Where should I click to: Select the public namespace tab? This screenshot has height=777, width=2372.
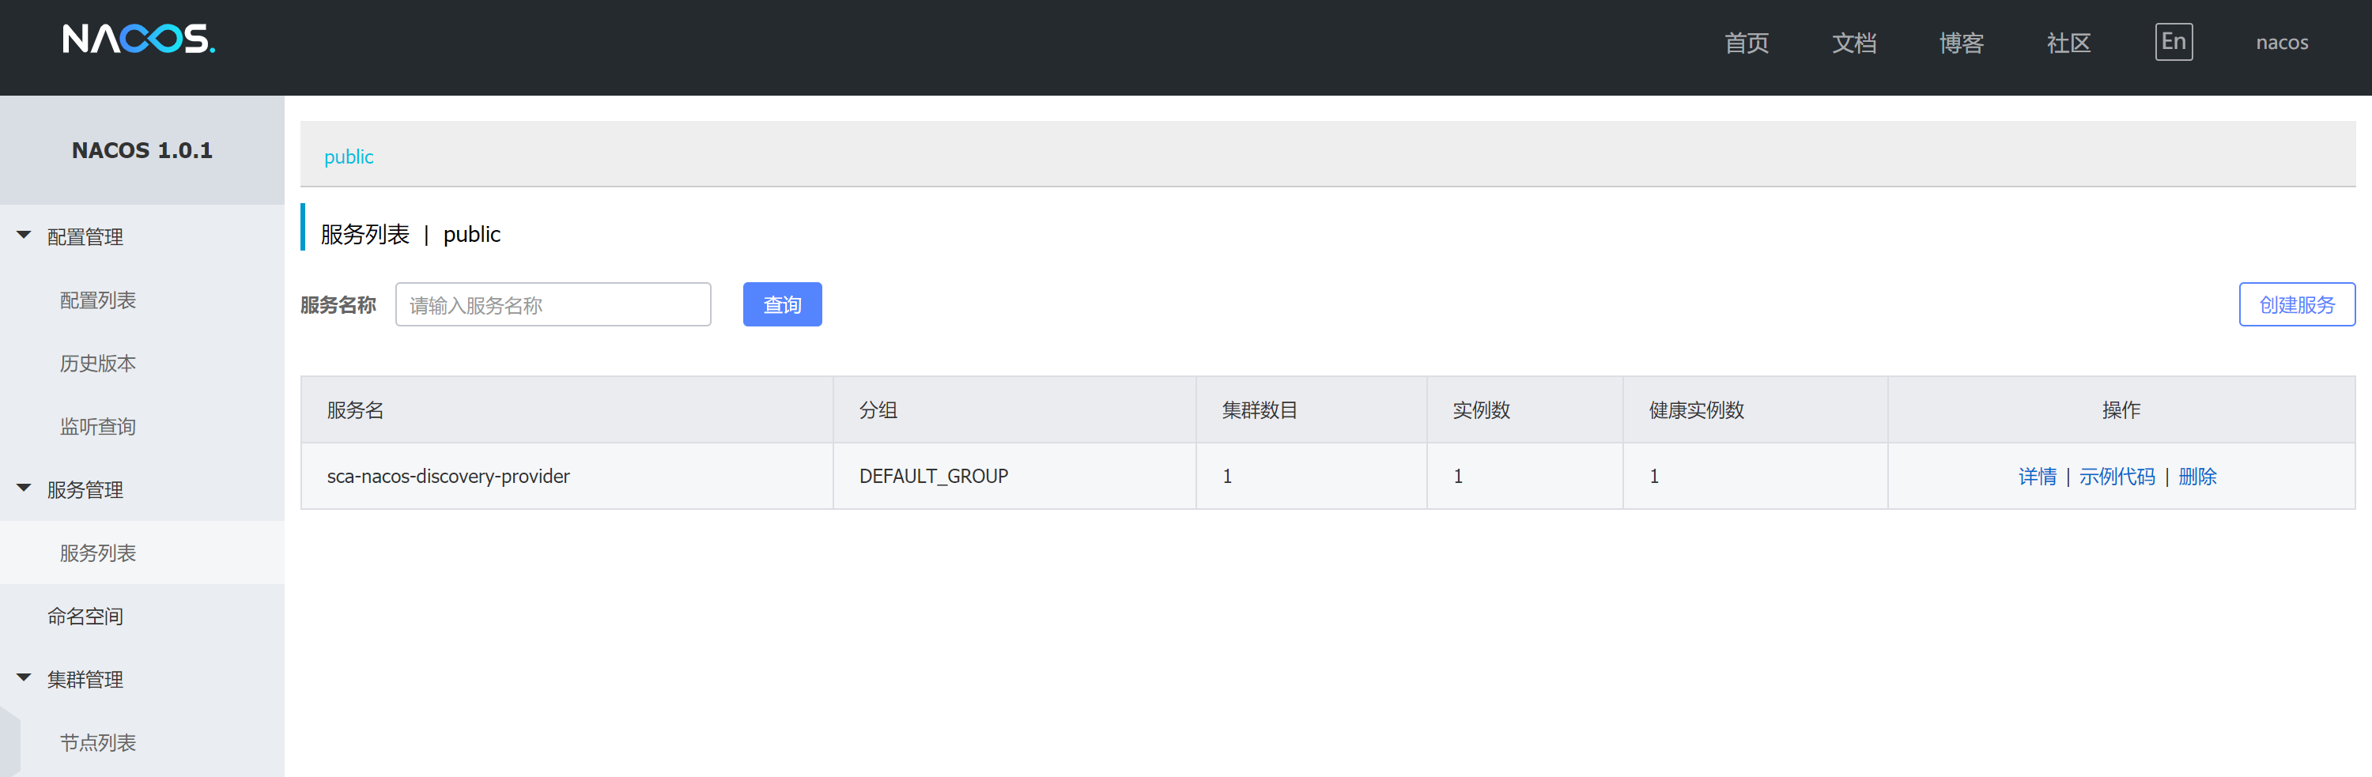tap(348, 157)
